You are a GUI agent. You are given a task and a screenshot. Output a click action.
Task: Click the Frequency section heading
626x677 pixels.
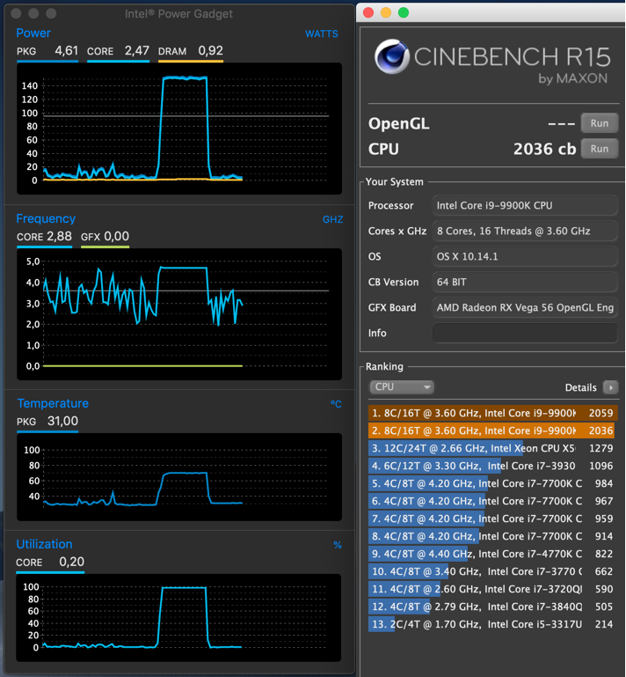[46, 218]
